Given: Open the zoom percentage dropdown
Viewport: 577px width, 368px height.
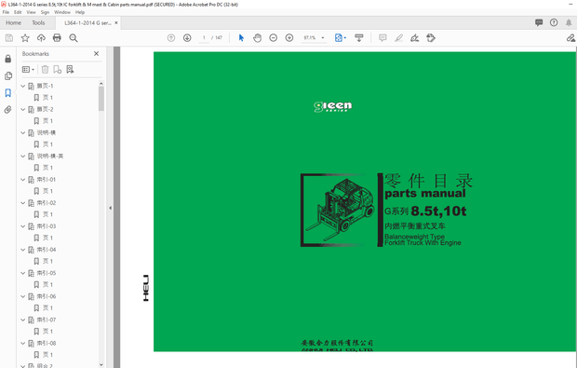Looking at the screenshot, I should pyautogui.click(x=323, y=37).
